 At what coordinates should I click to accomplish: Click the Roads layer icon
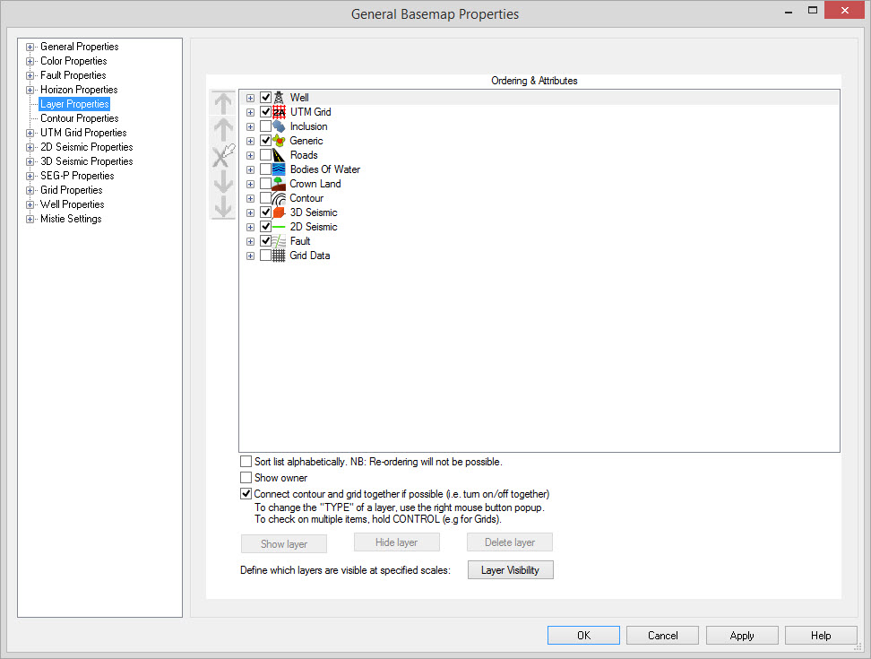(x=280, y=155)
